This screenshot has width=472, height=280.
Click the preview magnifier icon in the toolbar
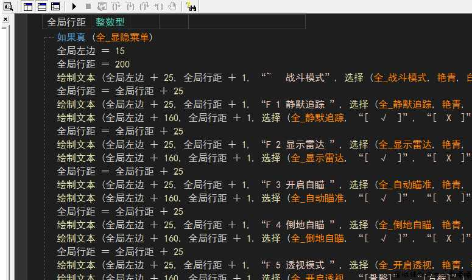click(8, 6)
